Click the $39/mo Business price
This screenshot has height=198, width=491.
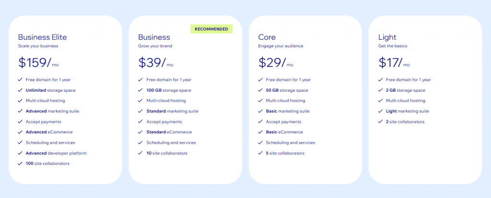(x=156, y=63)
